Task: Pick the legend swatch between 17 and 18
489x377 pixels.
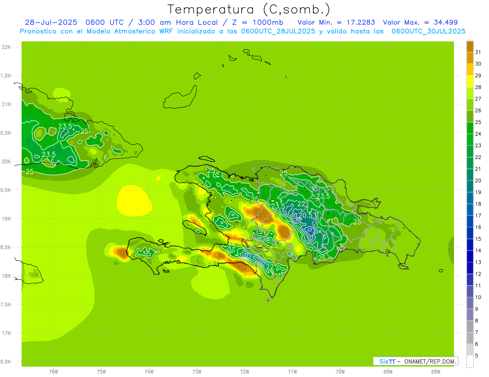Action: click(x=470, y=210)
